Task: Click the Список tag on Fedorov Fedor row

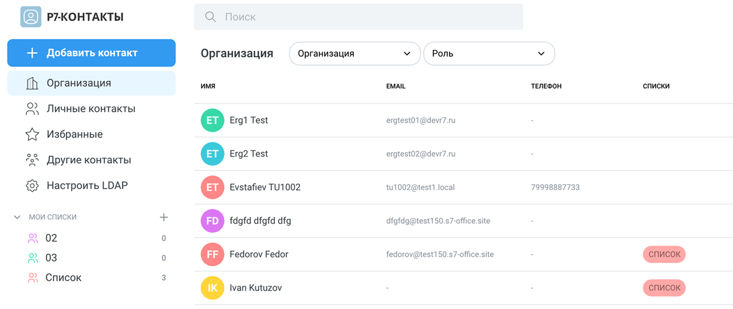Action: 664,255
